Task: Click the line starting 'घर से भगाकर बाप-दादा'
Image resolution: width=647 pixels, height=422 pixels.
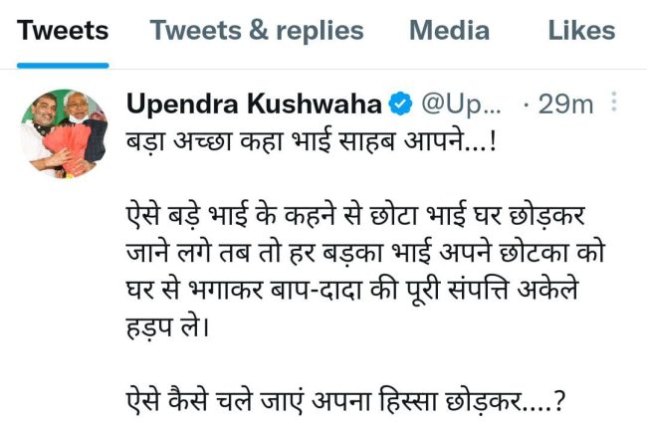Action: pos(352,289)
